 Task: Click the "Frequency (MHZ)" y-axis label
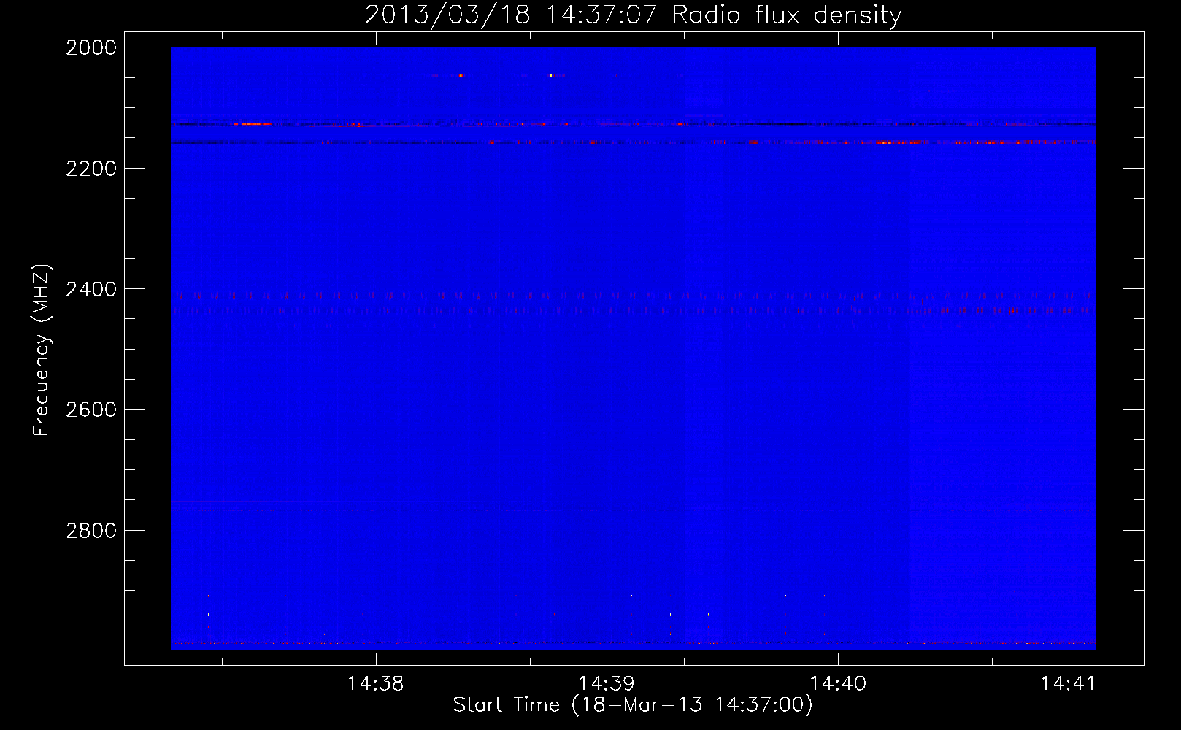[x=42, y=350]
